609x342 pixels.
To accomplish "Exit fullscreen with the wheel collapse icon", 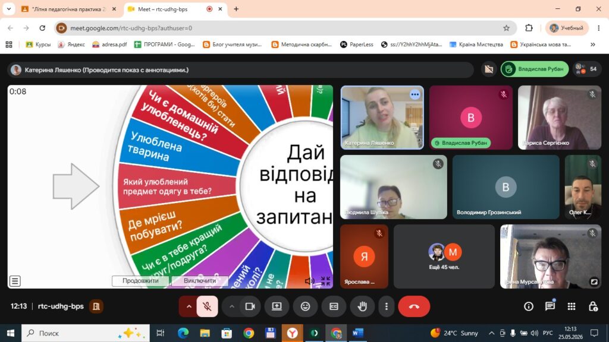I will 325,281.
